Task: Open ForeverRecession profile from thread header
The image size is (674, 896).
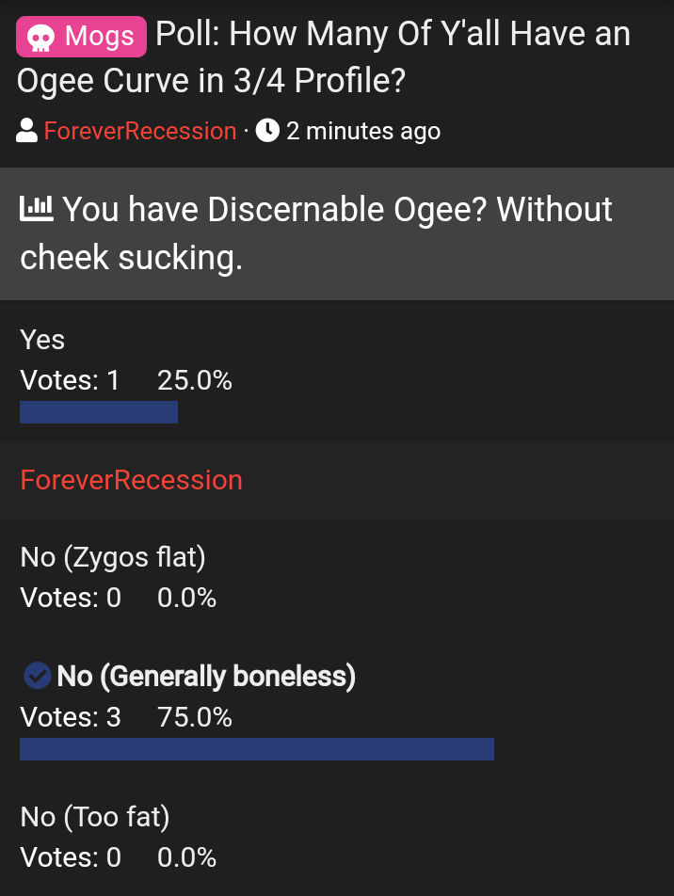Action: 140,131
